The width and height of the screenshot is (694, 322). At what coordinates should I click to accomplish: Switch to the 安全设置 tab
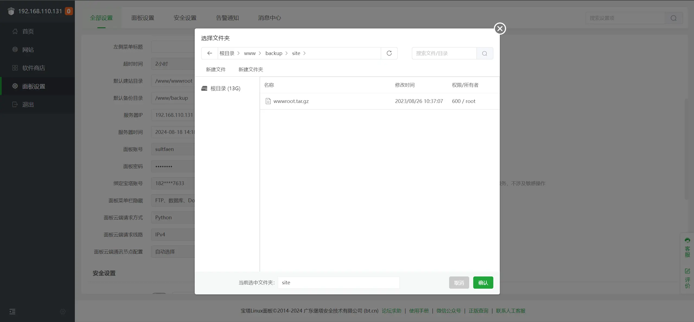[x=185, y=18]
